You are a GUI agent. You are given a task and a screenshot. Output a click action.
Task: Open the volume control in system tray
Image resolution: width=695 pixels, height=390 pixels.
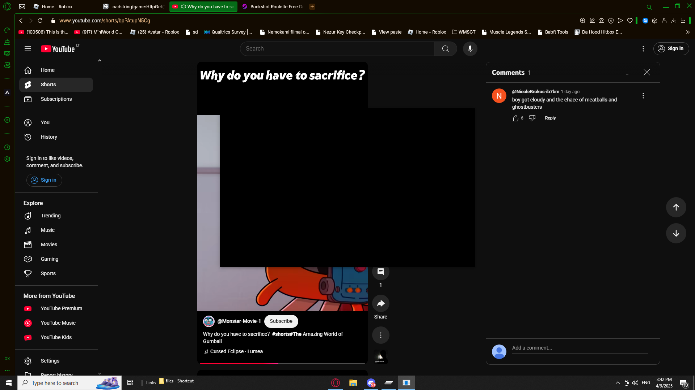click(x=635, y=383)
